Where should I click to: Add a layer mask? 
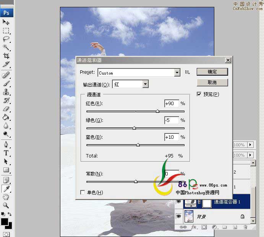click(204, 227)
